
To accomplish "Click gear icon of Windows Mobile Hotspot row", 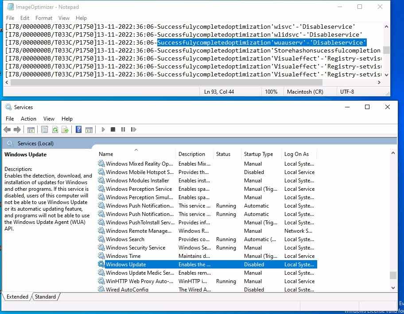I will point(101,172).
